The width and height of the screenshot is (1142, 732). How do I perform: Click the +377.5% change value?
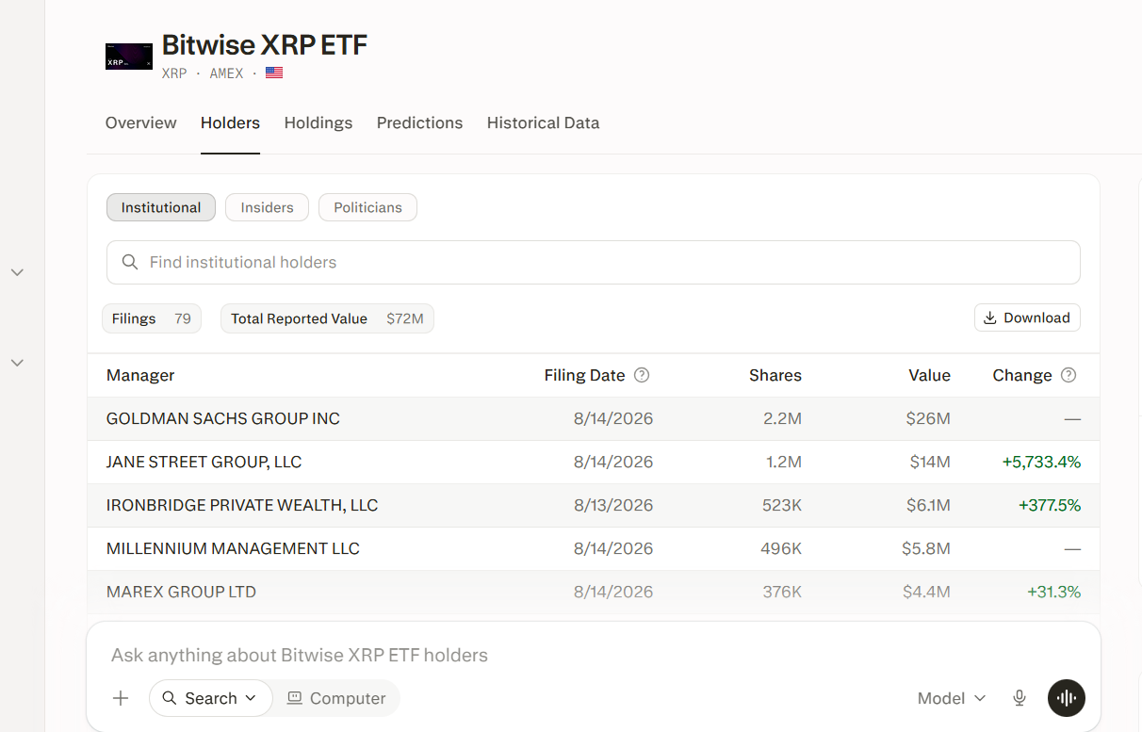pyautogui.click(x=1050, y=505)
